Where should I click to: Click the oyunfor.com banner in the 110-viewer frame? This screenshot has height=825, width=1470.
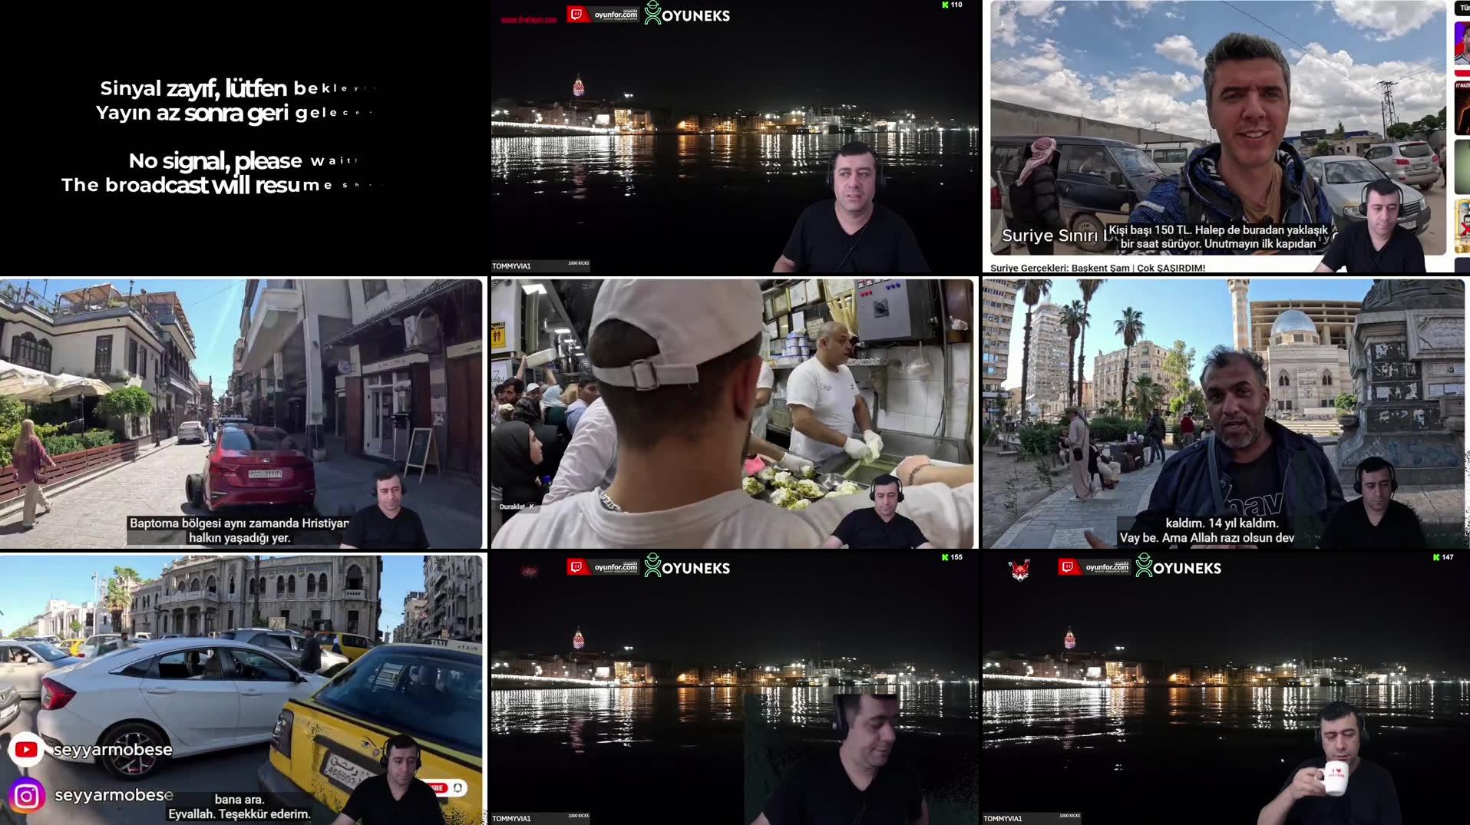(603, 15)
